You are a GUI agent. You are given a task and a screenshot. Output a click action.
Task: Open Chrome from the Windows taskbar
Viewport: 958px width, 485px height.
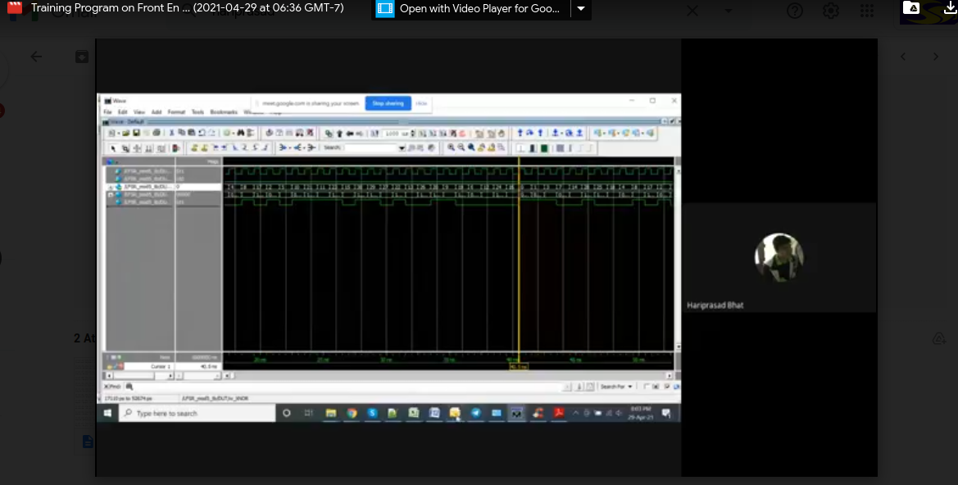pos(352,413)
